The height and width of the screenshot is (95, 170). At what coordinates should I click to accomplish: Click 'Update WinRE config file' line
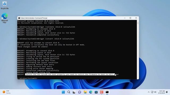pyautogui.click(x=34, y=72)
